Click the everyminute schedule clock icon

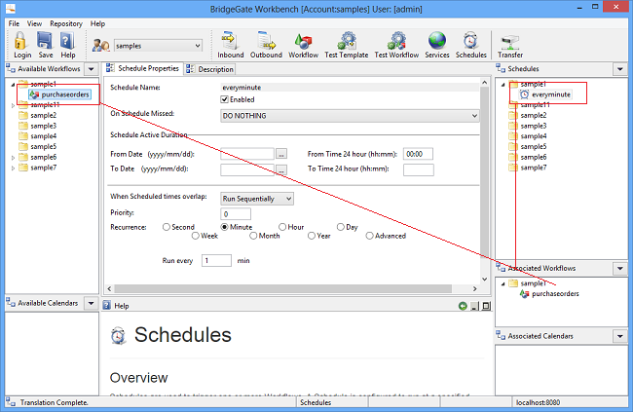(x=524, y=94)
